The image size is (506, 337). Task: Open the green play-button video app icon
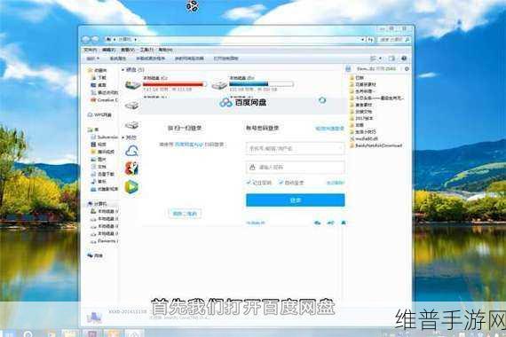pos(131,187)
